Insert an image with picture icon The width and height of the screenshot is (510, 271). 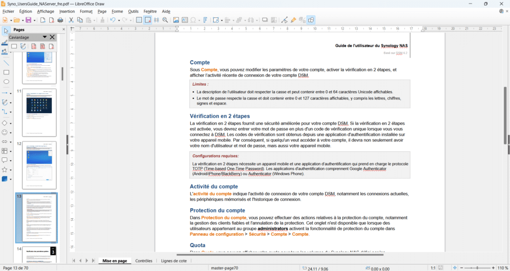point(176,20)
